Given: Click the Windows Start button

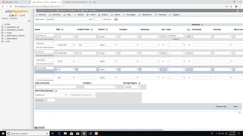Looking at the screenshot, I should (x=3, y=133).
